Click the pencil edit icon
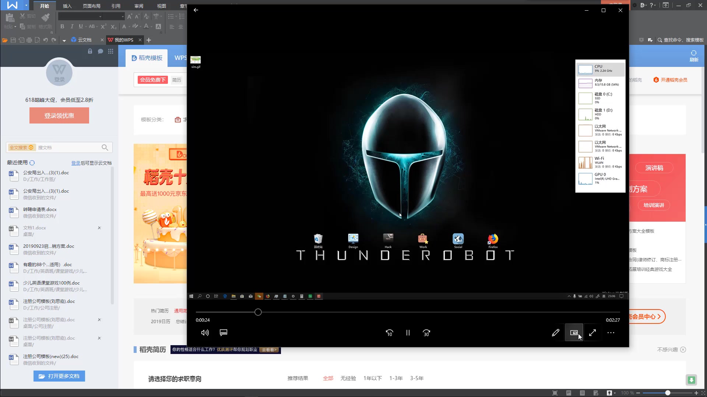 (556, 333)
